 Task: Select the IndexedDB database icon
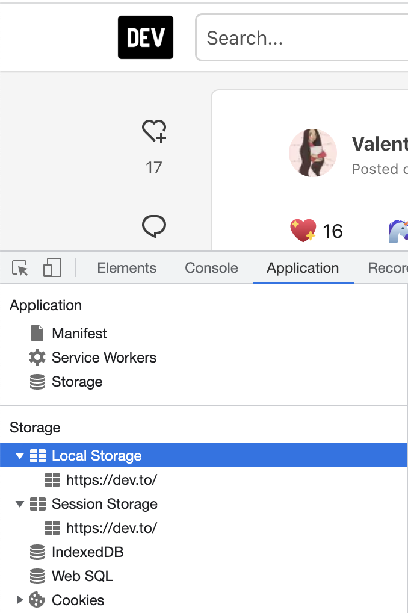point(37,552)
